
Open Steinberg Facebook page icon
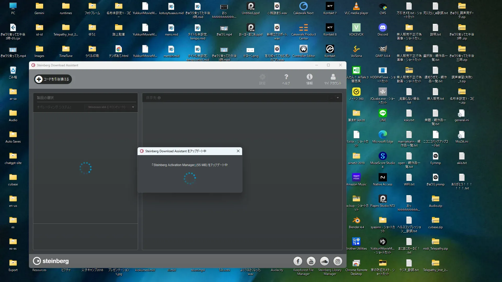(298, 261)
